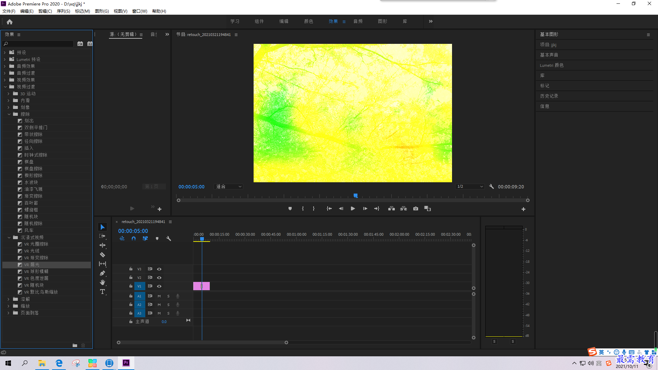
Task: Open the 历史记录 panel
Action: (x=549, y=96)
